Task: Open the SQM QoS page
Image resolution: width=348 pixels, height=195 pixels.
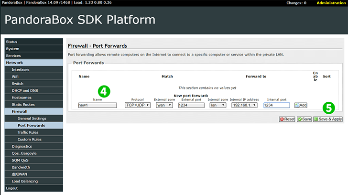Action: pos(34,160)
